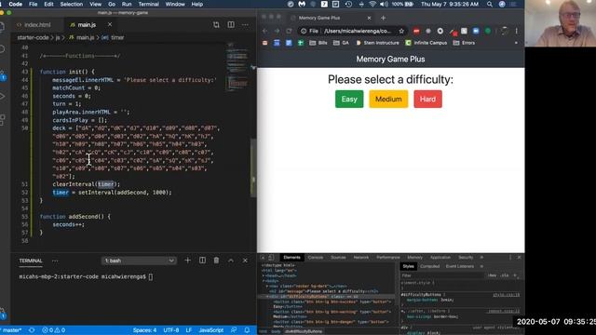Open errors and warnings count in status bar

point(53,330)
